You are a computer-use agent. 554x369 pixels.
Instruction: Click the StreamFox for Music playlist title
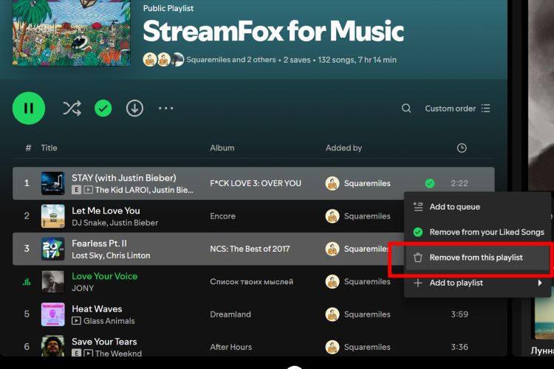273,31
